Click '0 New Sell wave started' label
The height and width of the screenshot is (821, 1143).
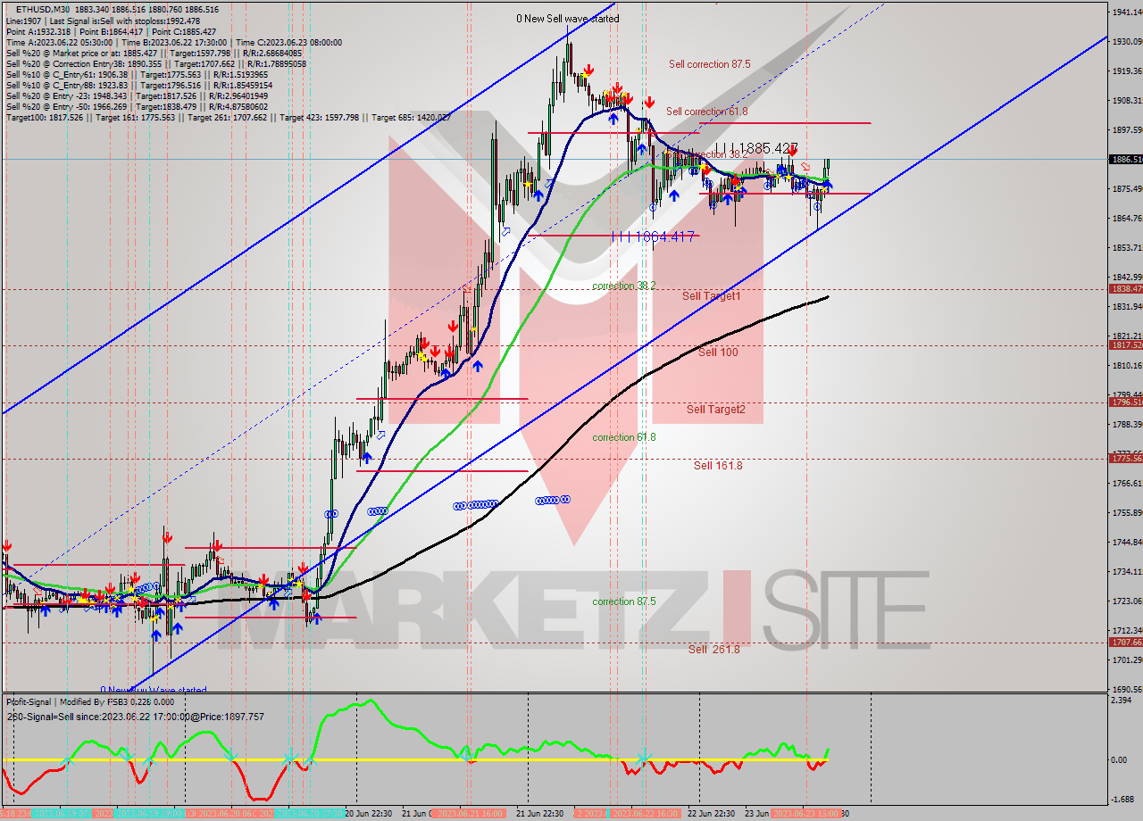[568, 19]
